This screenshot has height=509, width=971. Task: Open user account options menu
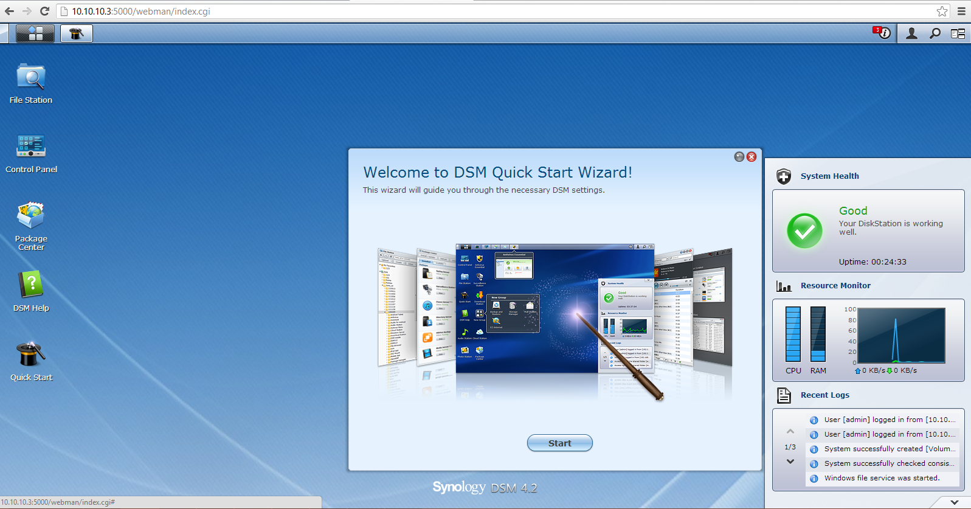coord(911,33)
